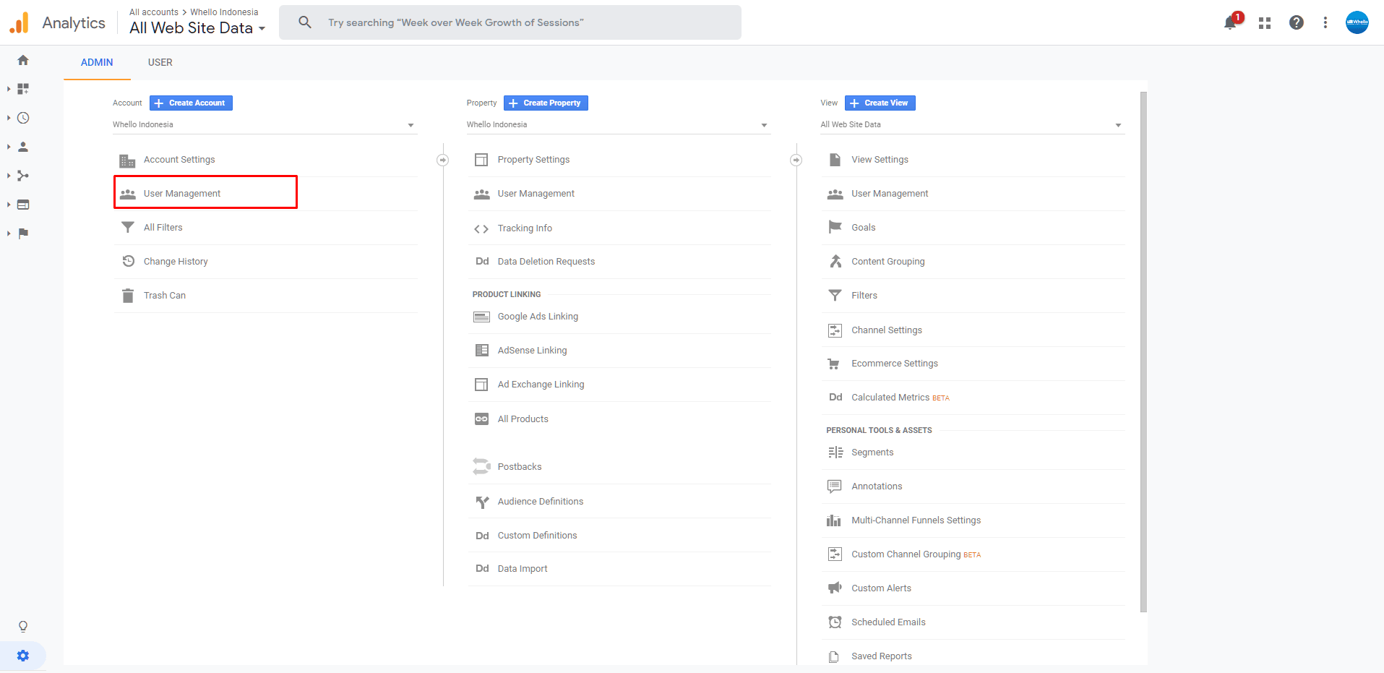Open the Realtime clock icon in sidebar

[x=23, y=118]
